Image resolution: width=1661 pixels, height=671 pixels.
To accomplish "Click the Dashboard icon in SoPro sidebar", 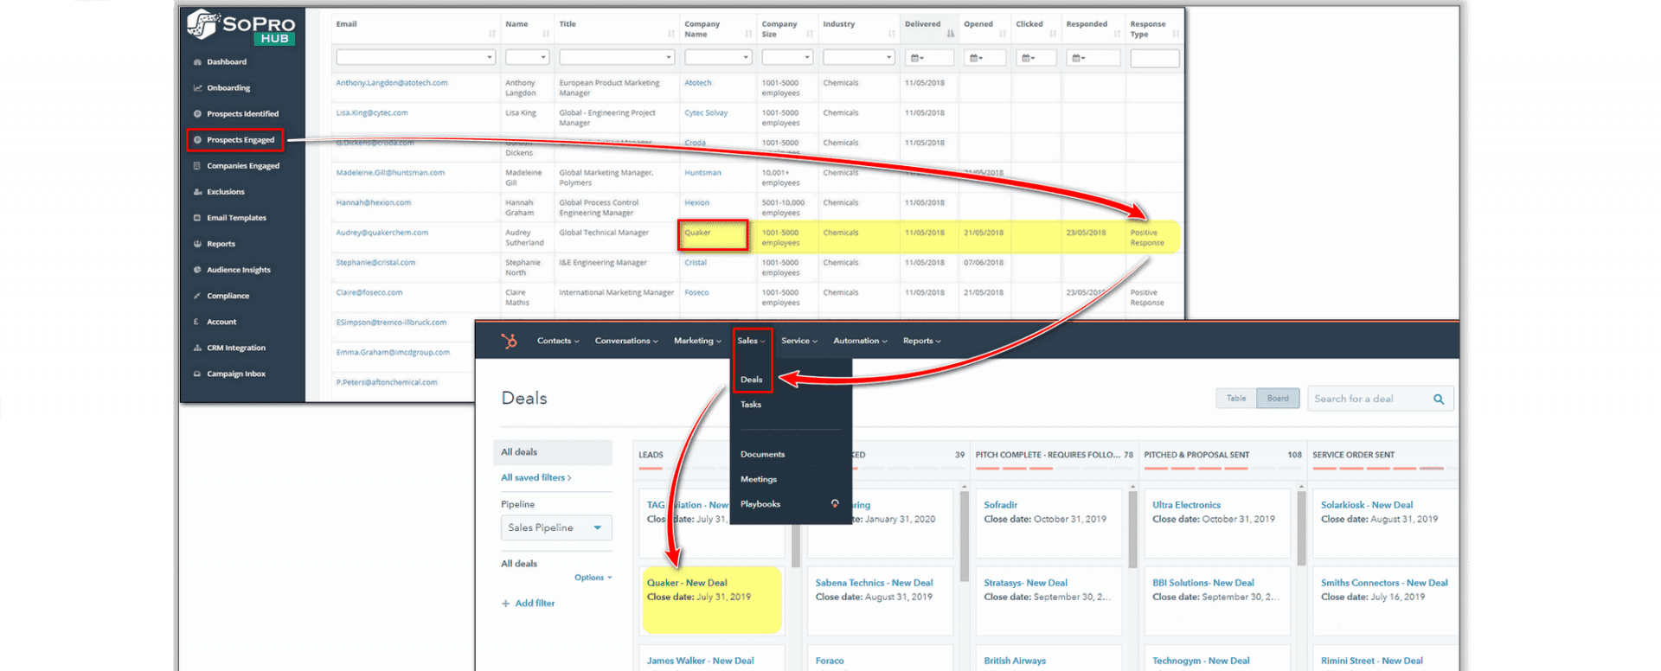I will [x=197, y=62].
